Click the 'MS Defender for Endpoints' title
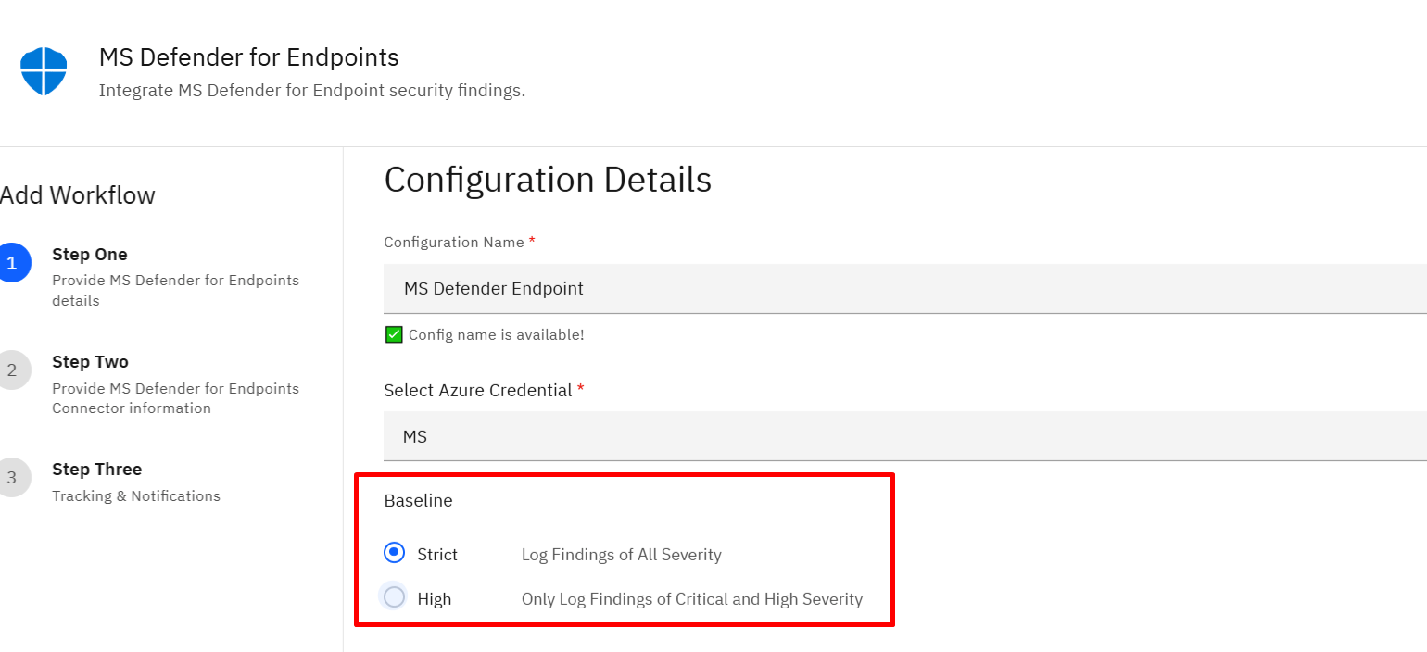Screen dimensions: 1427x652 (x=248, y=57)
